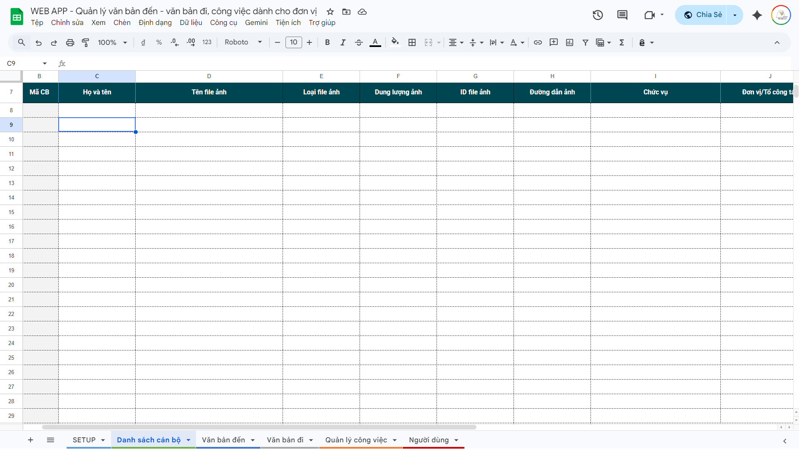The height and width of the screenshot is (449, 799).
Task: Expand the 100% zoom dropdown
Action: [x=112, y=42]
